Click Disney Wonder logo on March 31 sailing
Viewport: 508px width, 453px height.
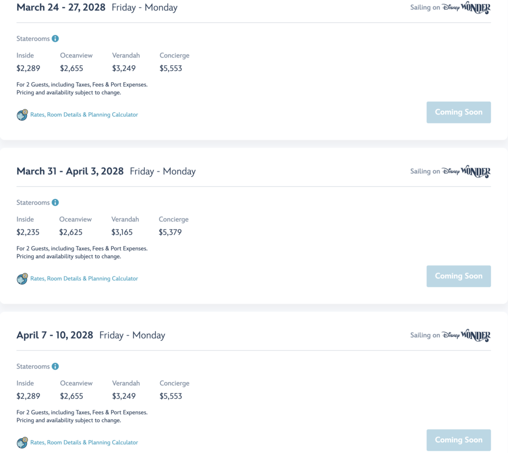coord(466,171)
